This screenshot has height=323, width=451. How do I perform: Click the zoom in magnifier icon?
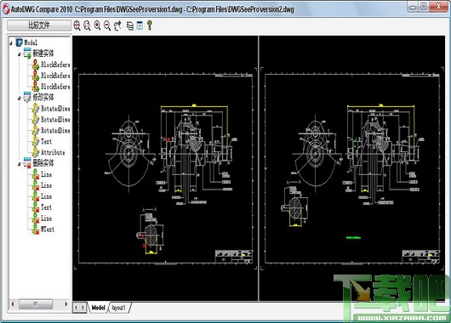tap(98, 25)
